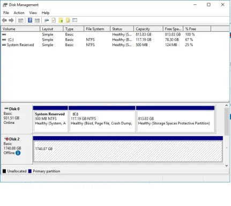The width and height of the screenshot is (231, 206).
Task: Click the 124 MB free space cell
Action: click(171, 45)
